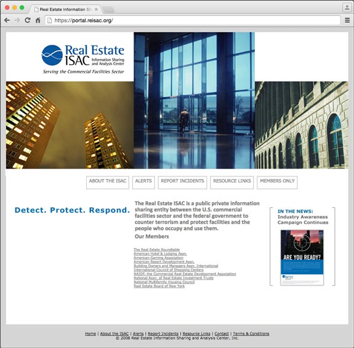Open a new blank tab
354x348 pixels.
[108, 9]
